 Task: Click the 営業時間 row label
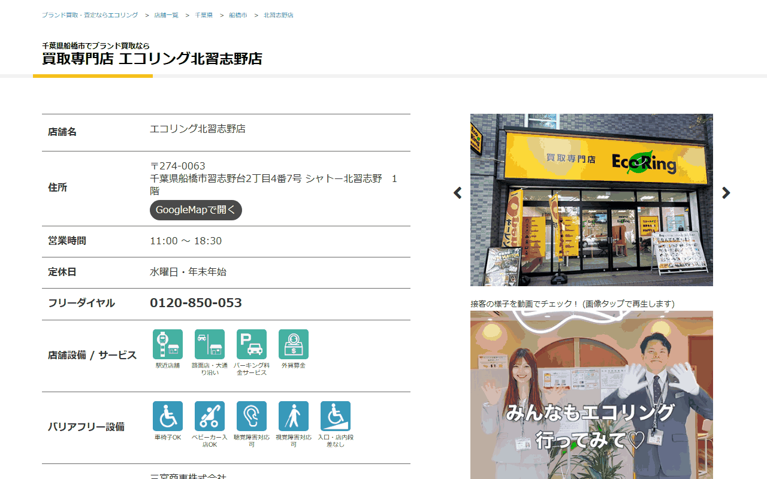[67, 241]
